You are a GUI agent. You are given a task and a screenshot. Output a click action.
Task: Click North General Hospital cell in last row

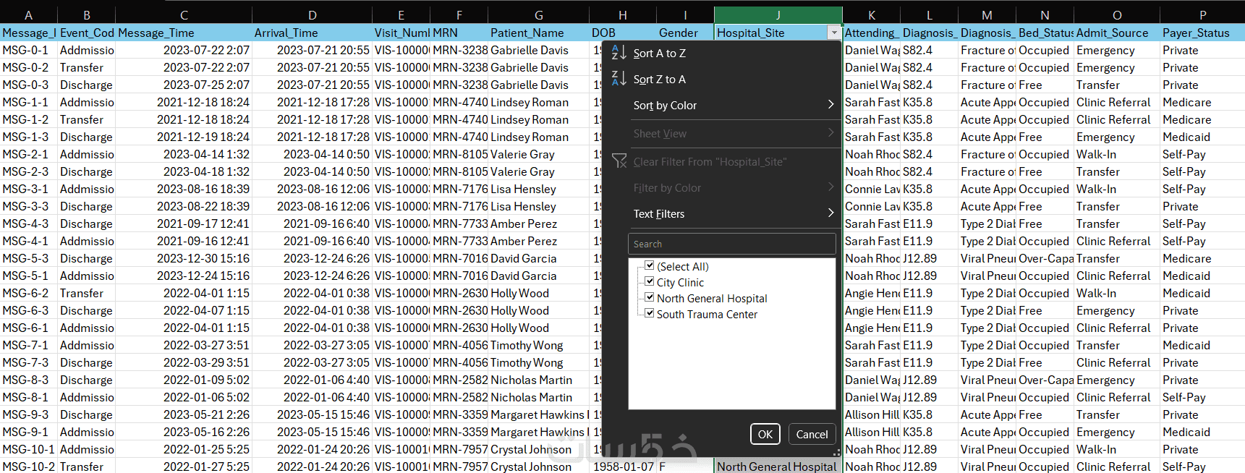778,466
